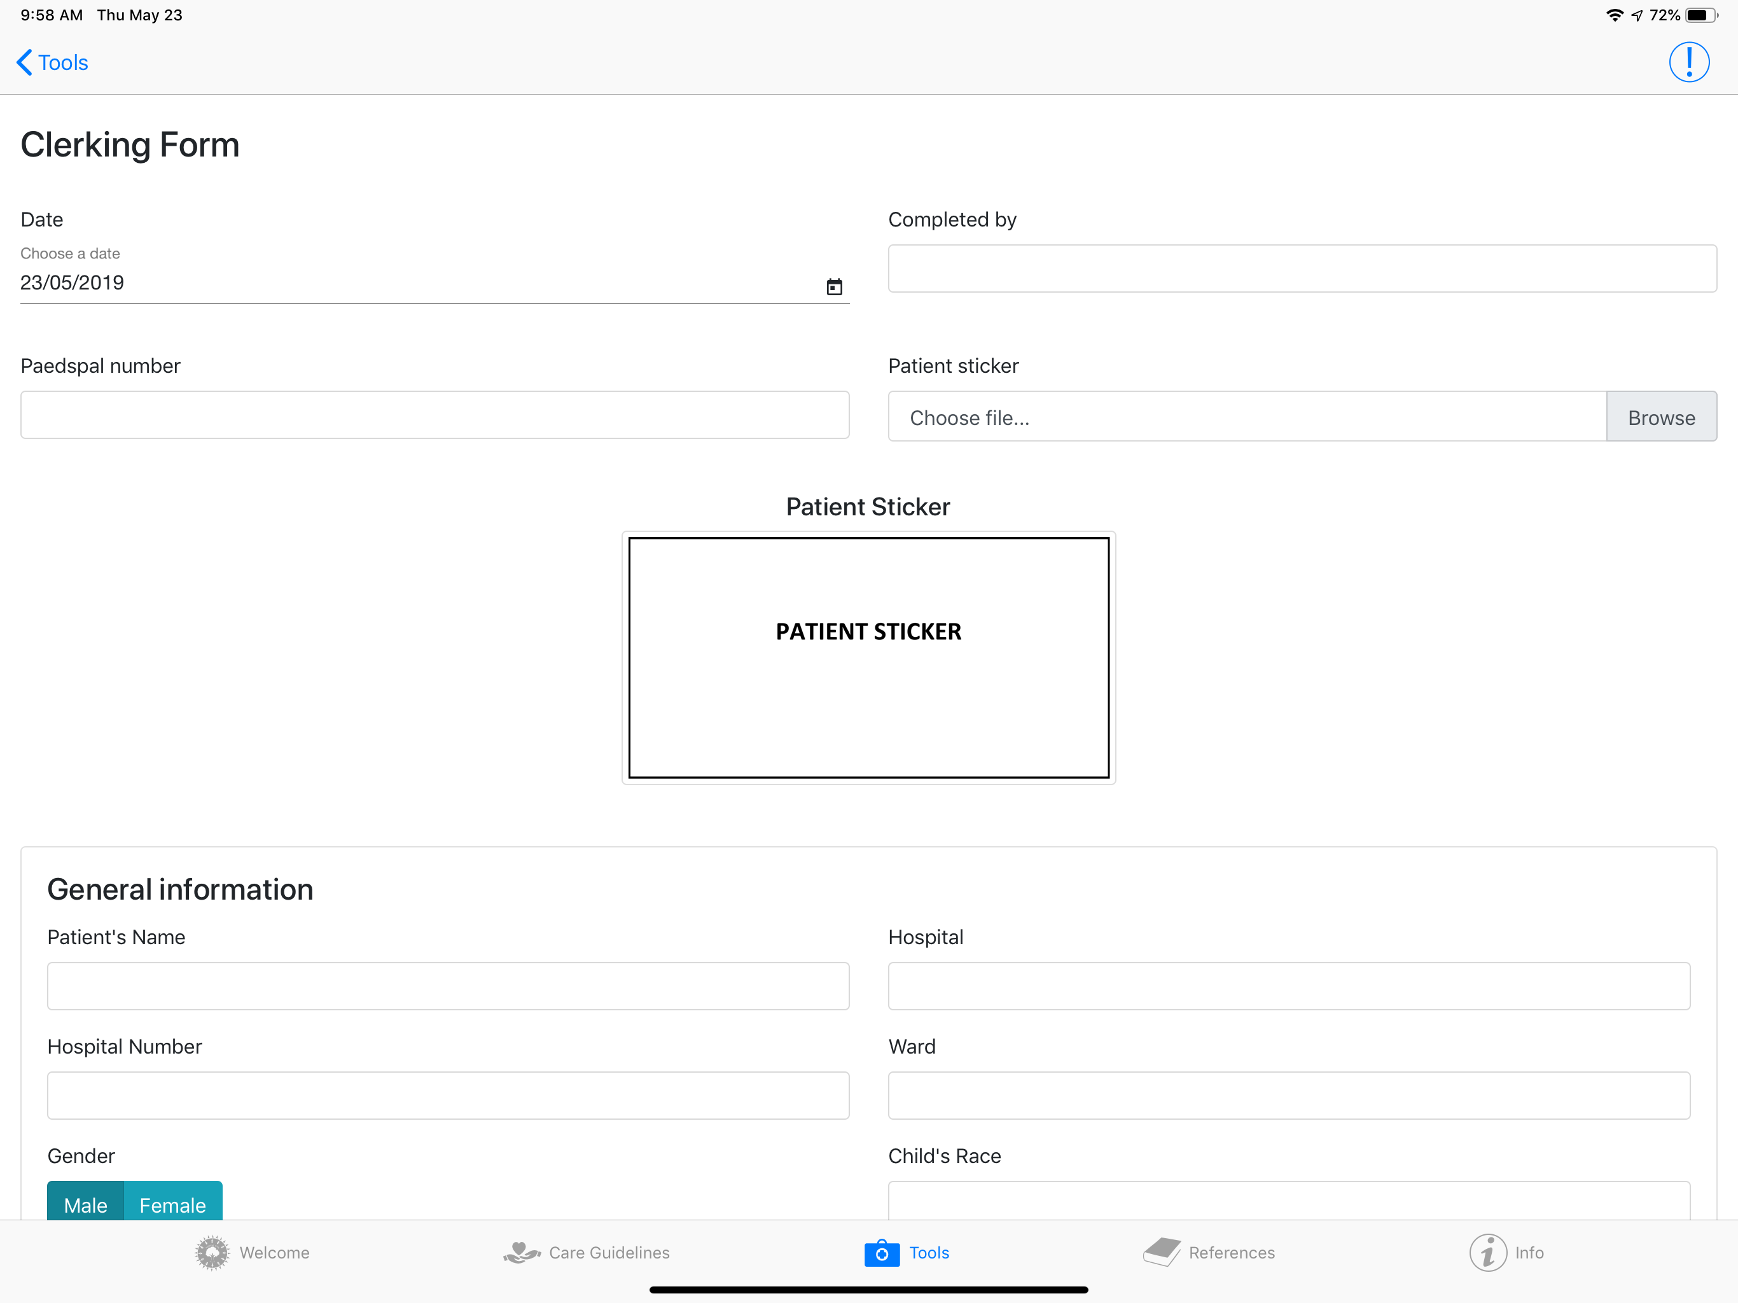Image resolution: width=1738 pixels, height=1303 pixels.
Task: Tap the Care Guidelines hand icon
Action: [x=522, y=1253]
